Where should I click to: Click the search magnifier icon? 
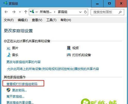tap(120, 12)
